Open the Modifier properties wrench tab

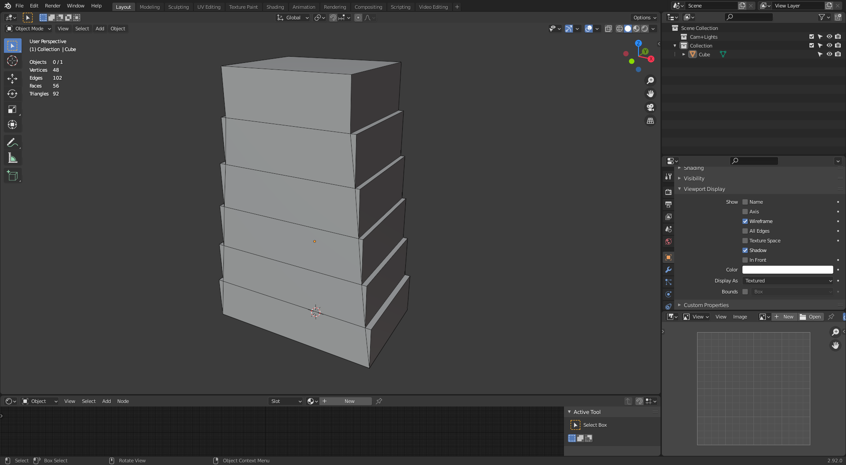(668, 270)
